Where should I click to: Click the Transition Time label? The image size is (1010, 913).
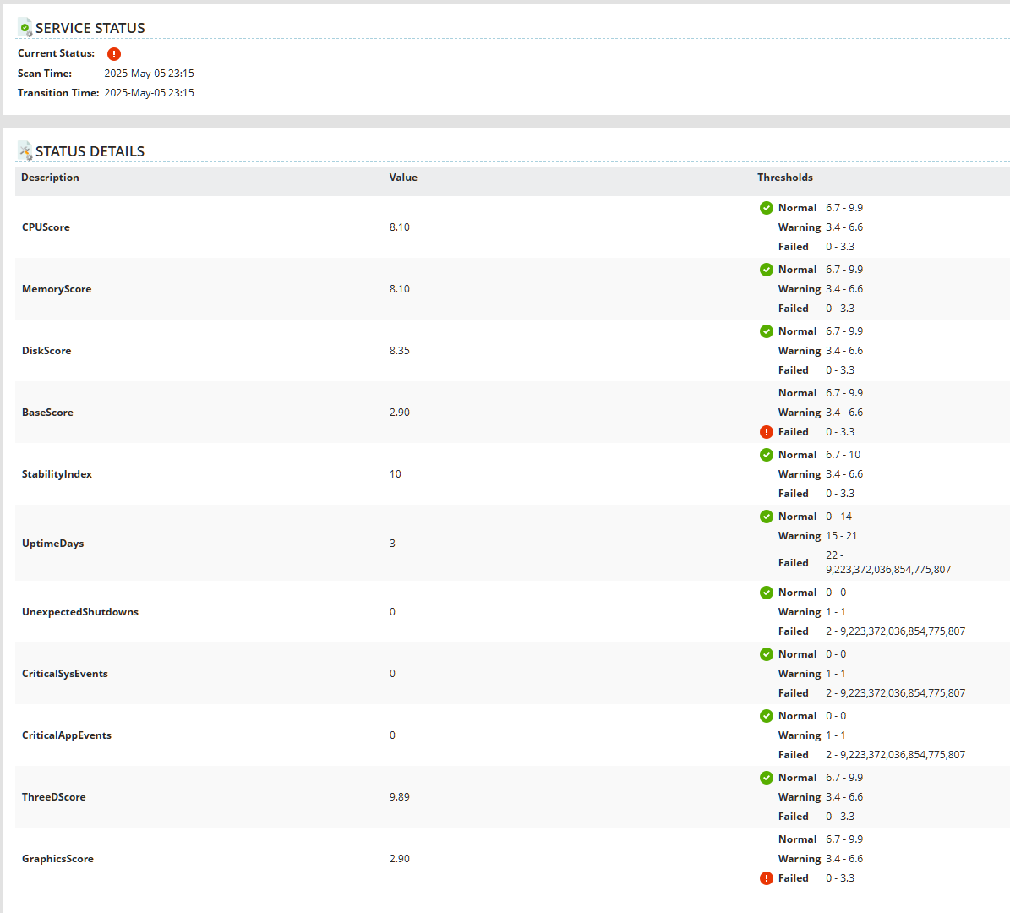tap(58, 93)
